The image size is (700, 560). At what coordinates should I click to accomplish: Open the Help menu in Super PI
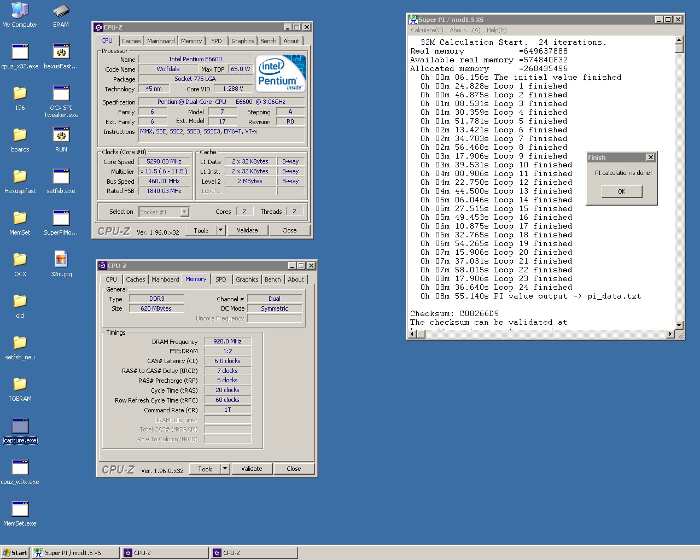(497, 30)
